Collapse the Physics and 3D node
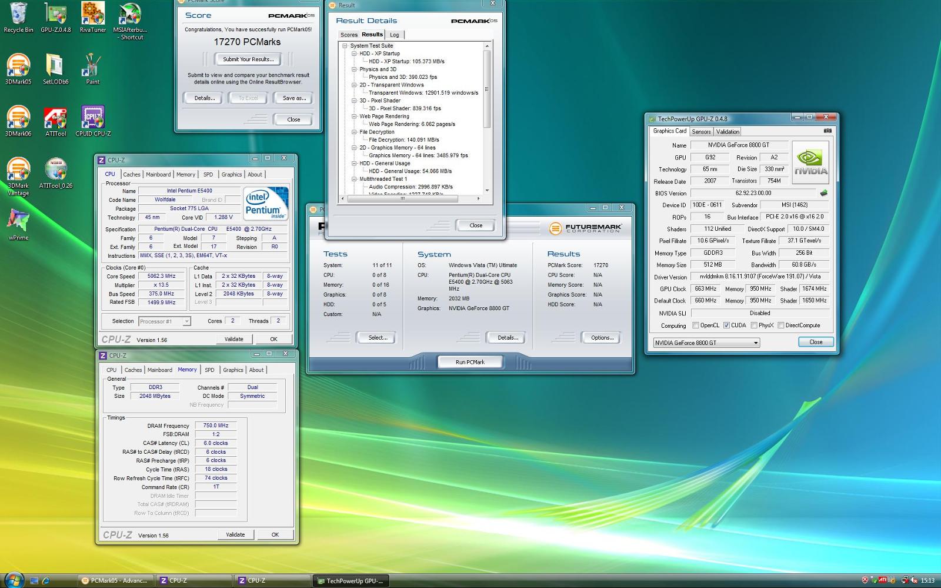This screenshot has height=588, width=941. point(355,69)
